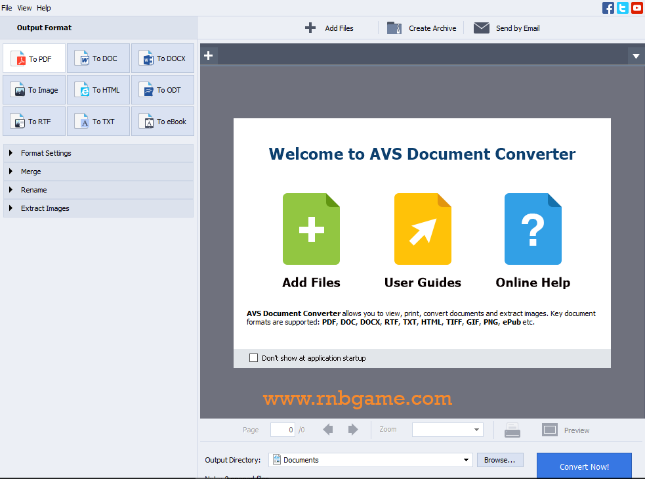
Task: Click the Create Archive toolbar label
Action: pyautogui.click(x=432, y=28)
